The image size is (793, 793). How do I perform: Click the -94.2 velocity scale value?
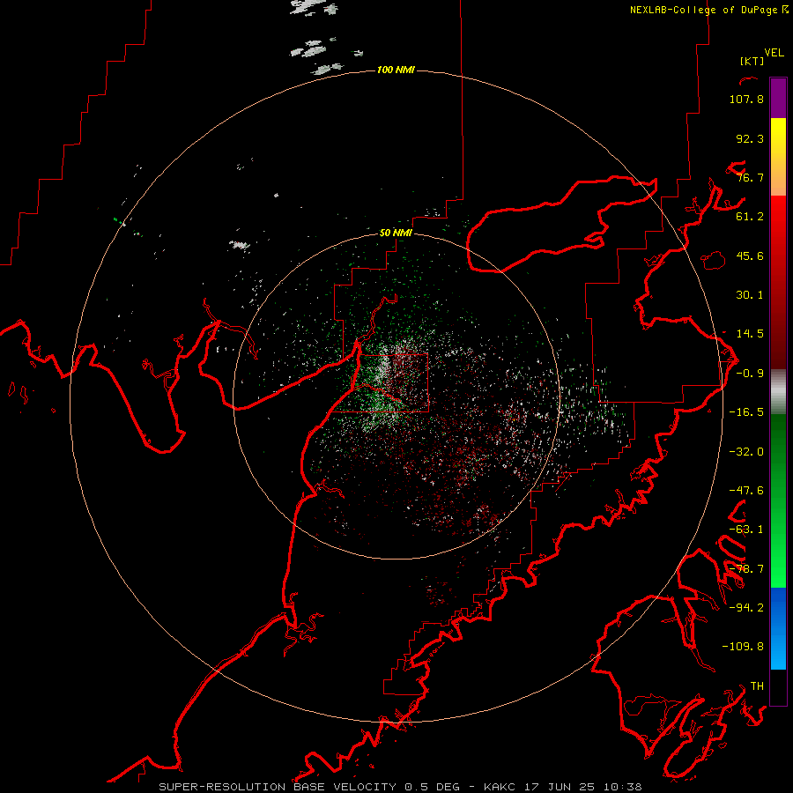pos(746,607)
